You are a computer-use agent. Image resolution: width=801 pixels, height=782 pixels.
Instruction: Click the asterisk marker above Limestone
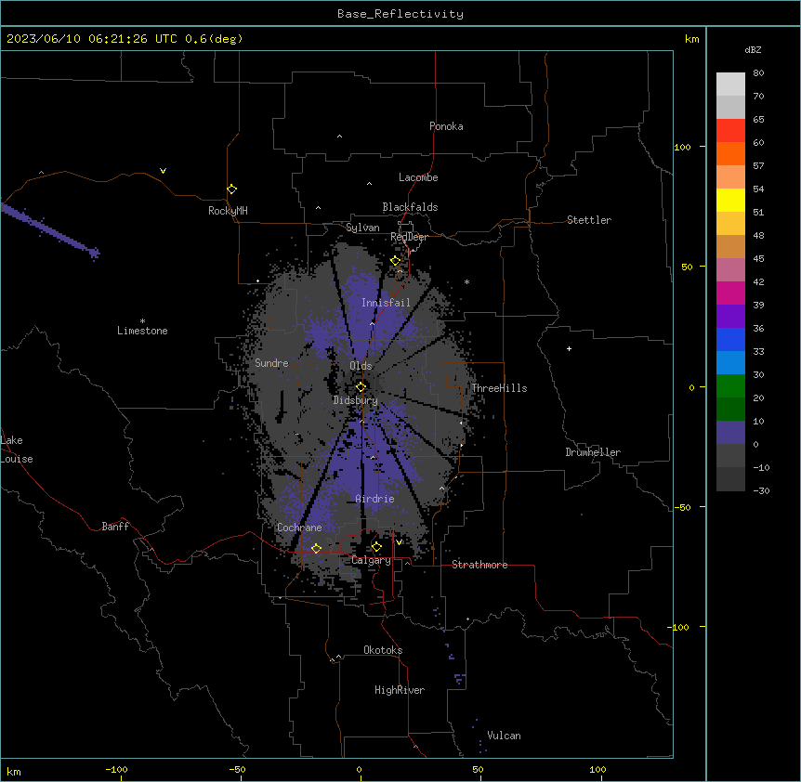pyautogui.click(x=142, y=321)
